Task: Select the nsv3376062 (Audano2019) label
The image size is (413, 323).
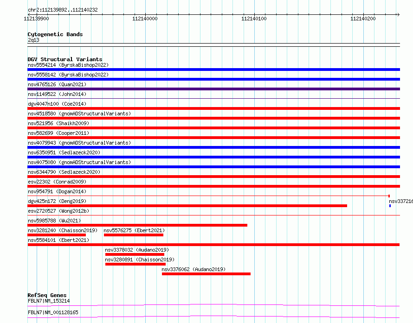Action: 194,269
